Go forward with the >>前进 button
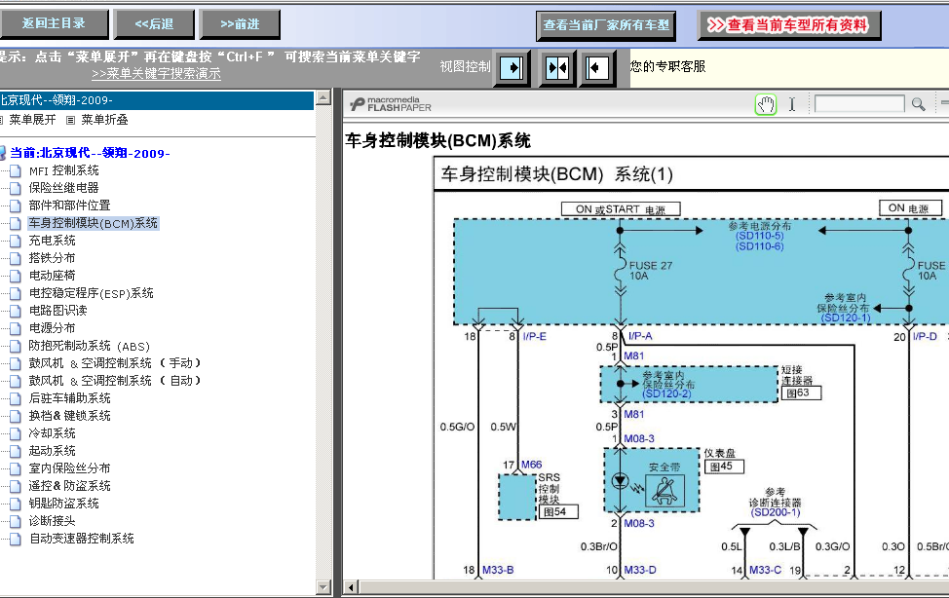This screenshot has width=949, height=598. [240, 23]
